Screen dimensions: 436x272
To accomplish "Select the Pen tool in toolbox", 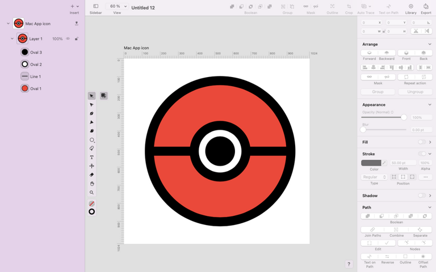I will click(91, 113).
